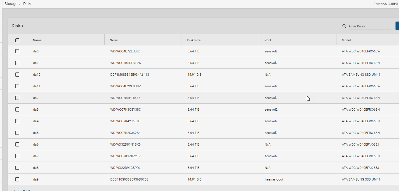Screen dimensions: 399x191
Task: Click the WD40EFRX-68W model in the da11 row
Action: pos(361,86)
